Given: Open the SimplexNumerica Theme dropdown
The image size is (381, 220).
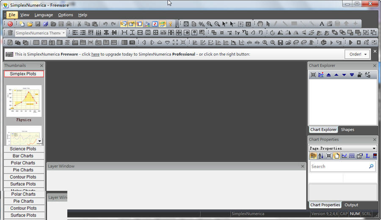Looking at the screenshot, I should (63, 33).
